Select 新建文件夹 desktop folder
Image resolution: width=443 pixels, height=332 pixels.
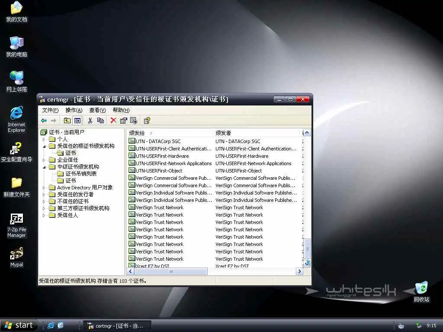[17, 187]
